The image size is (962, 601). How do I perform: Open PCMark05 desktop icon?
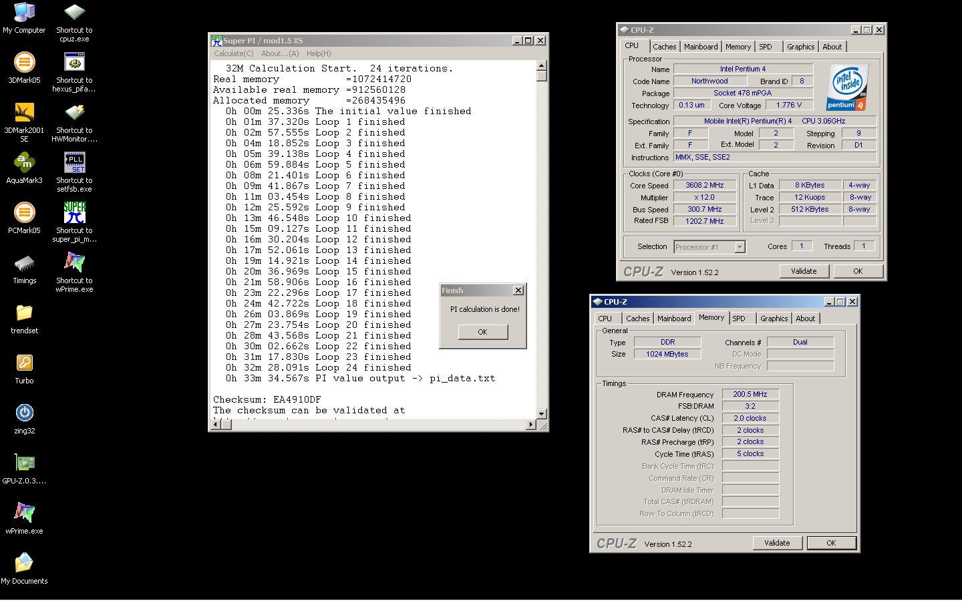tap(24, 218)
